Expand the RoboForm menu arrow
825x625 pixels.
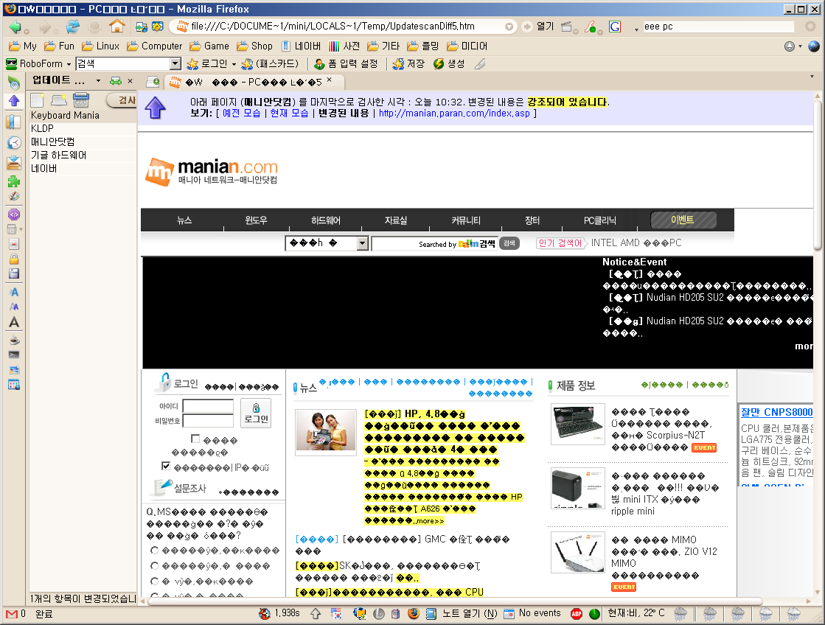point(69,64)
